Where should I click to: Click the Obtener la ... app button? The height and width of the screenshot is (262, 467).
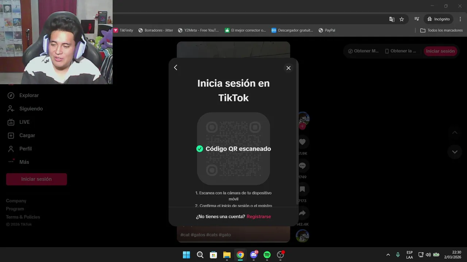[401, 51]
